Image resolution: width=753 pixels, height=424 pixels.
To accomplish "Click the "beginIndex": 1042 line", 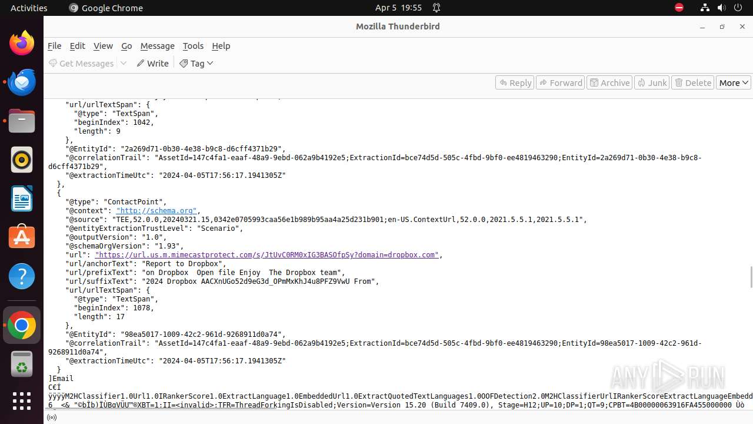I will [114, 122].
